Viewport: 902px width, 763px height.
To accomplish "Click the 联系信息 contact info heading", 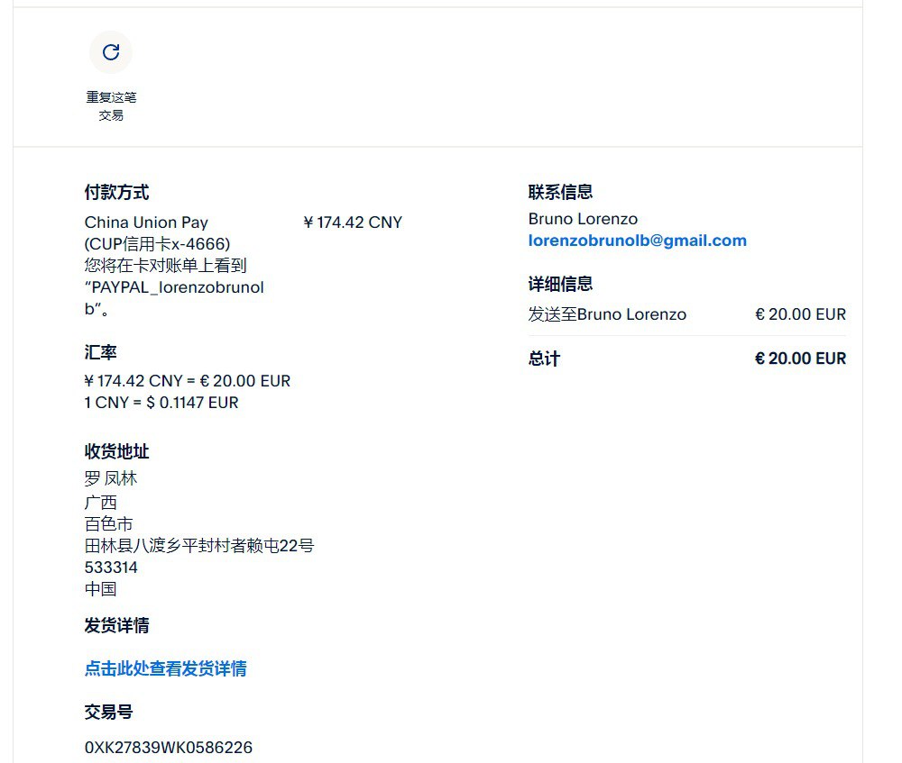I will coord(560,192).
